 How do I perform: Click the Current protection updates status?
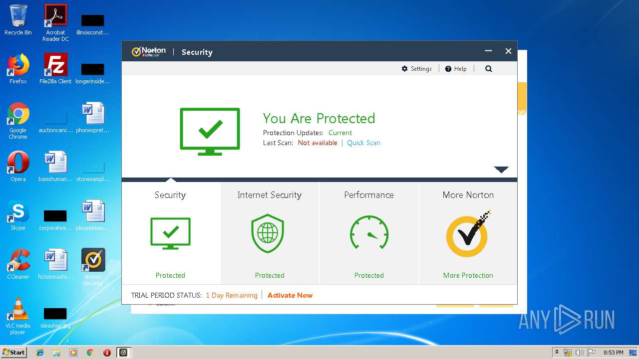pos(340,133)
